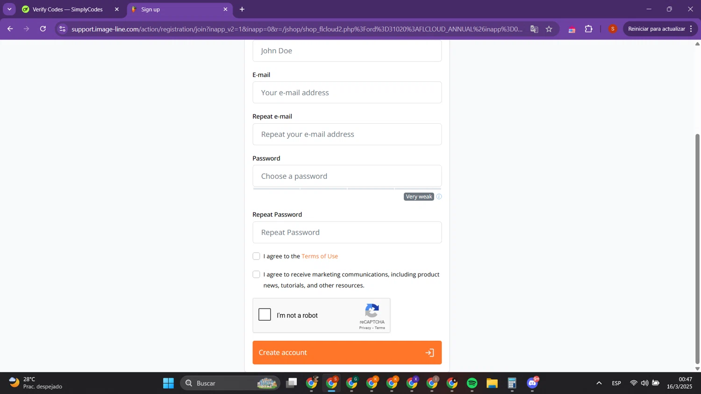Open the Chrome three-dot menu

point(691,29)
